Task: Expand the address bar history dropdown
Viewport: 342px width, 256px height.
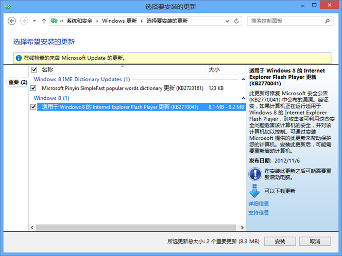Action: [x=226, y=21]
